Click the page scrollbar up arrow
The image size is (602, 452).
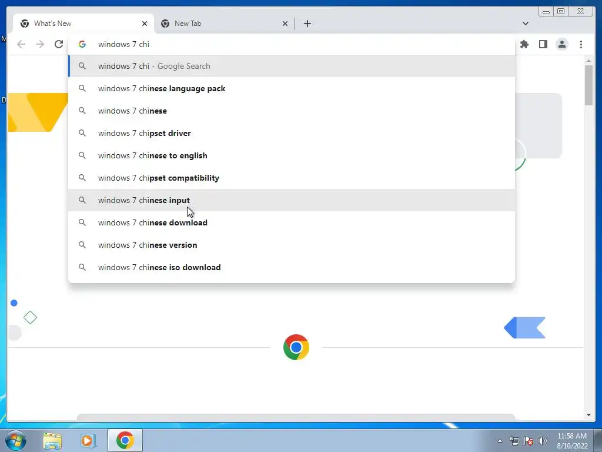click(588, 61)
